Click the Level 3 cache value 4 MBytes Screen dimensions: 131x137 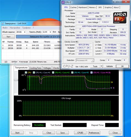coord(111,54)
